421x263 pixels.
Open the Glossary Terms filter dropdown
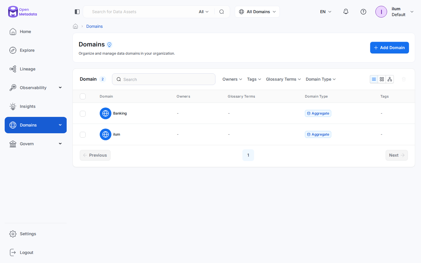283,79
